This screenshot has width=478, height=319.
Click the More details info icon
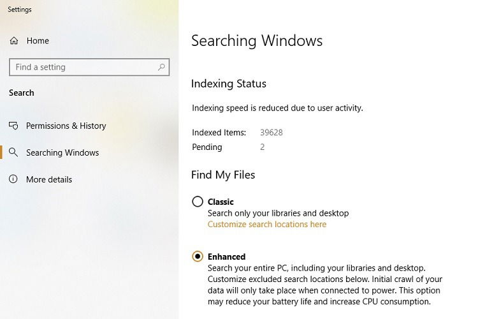point(13,179)
